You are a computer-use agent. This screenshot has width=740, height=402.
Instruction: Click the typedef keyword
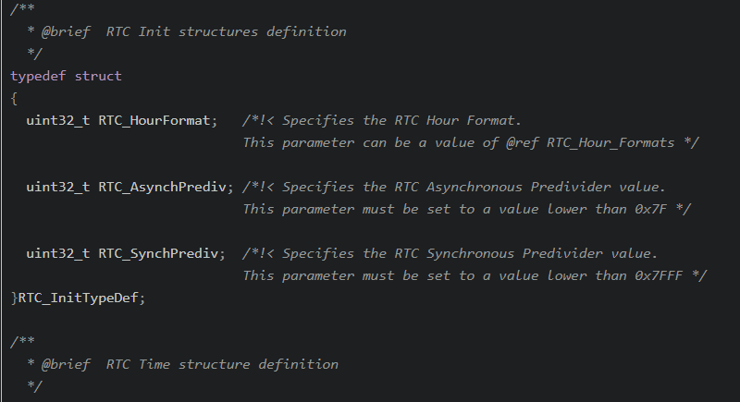[38, 77]
